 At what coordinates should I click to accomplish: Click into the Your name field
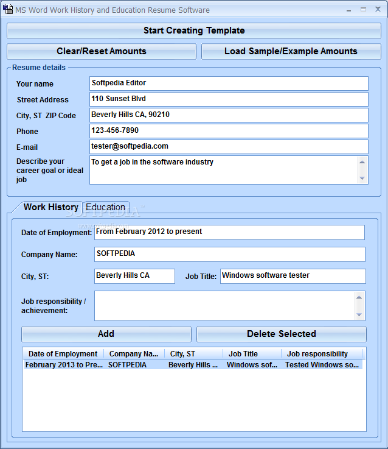(229, 83)
